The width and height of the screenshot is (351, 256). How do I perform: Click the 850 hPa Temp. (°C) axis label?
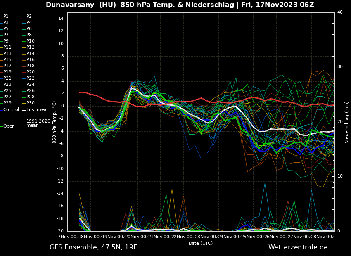[55, 122]
